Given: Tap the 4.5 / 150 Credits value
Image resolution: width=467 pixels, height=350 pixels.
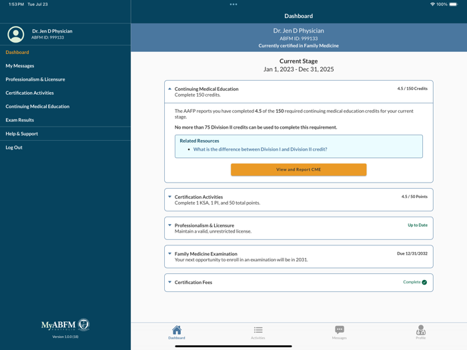Looking at the screenshot, I should [412, 89].
